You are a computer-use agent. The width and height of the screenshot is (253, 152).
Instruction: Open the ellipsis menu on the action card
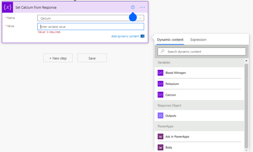click(x=142, y=7)
